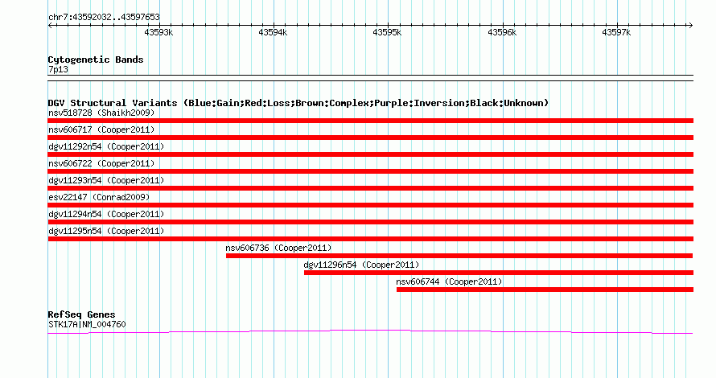This screenshot has height=378, width=716.
Task: Click red bar below dgv11293n54 label
Action: (x=370, y=188)
